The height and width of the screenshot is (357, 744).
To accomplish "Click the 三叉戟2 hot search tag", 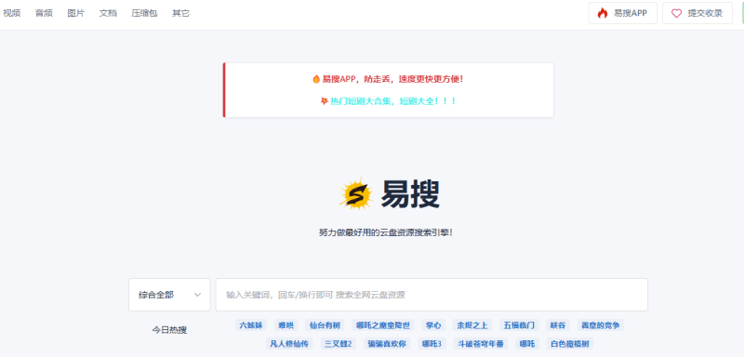I will [338, 344].
